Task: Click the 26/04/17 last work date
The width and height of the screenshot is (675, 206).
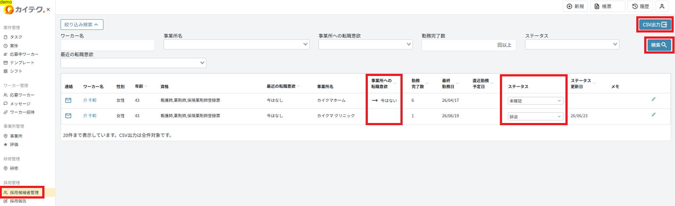Action: (451, 101)
